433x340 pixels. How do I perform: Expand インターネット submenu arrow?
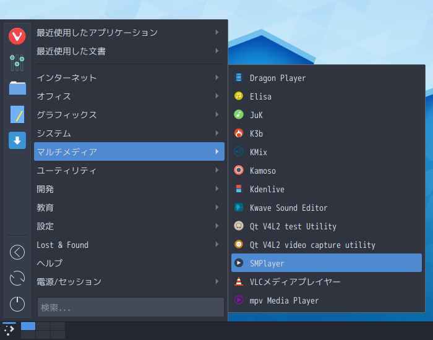pos(217,77)
